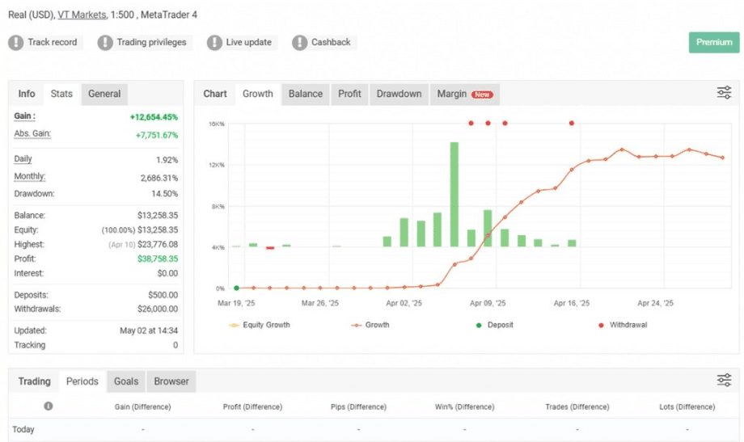Click the Abs. Gain value +7,751.67%

point(157,135)
